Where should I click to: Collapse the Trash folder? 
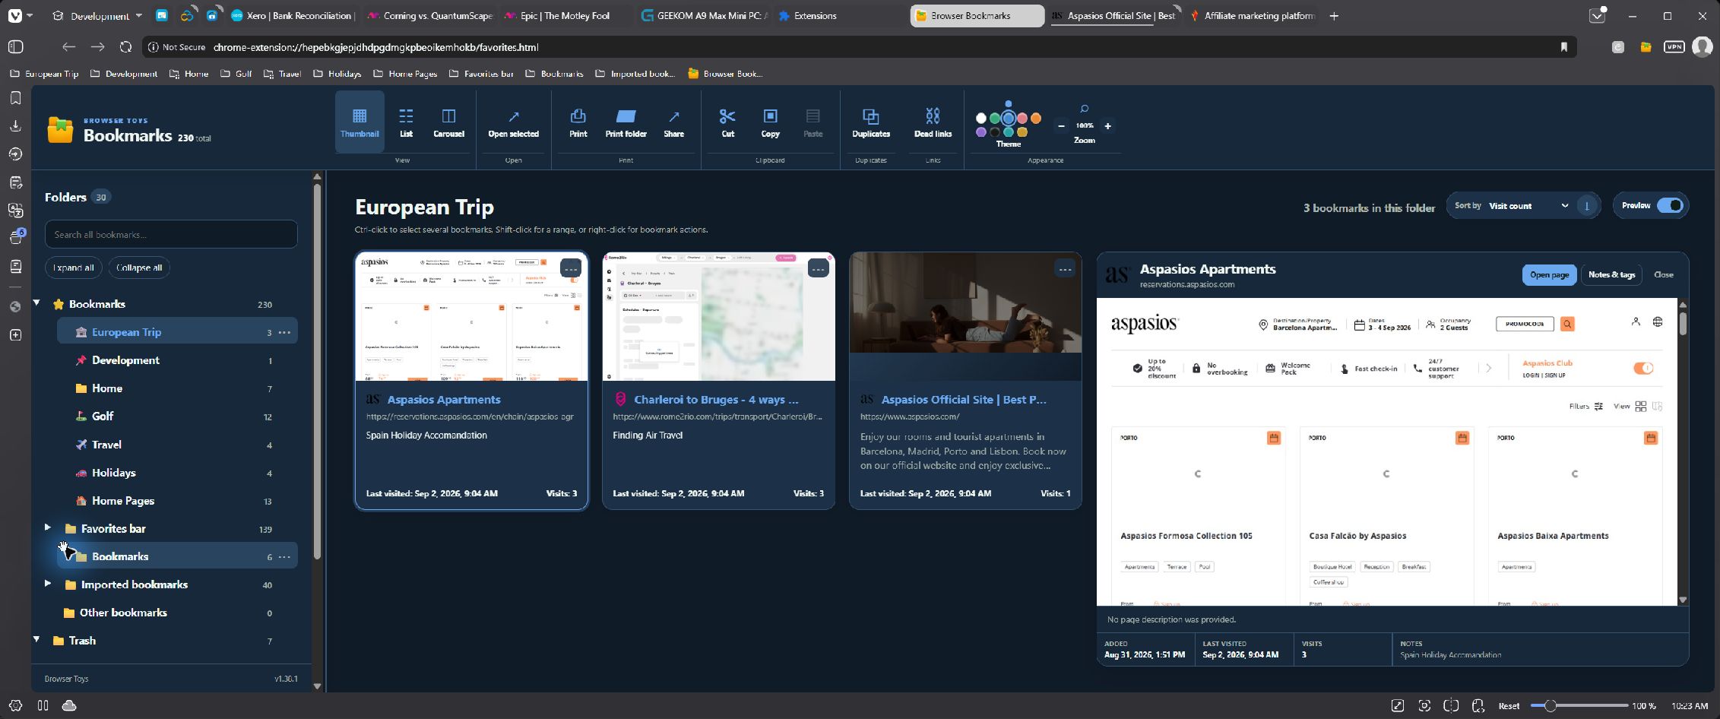click(x=36, y=640)
